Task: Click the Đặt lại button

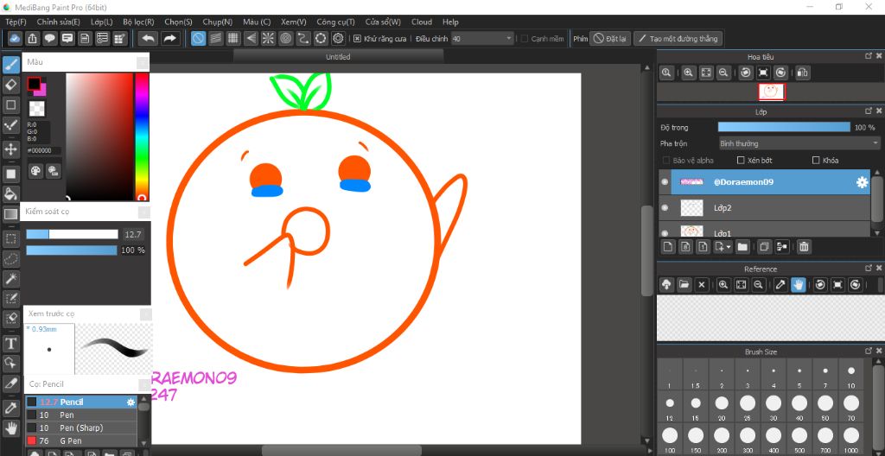Action: coord(609,38)
